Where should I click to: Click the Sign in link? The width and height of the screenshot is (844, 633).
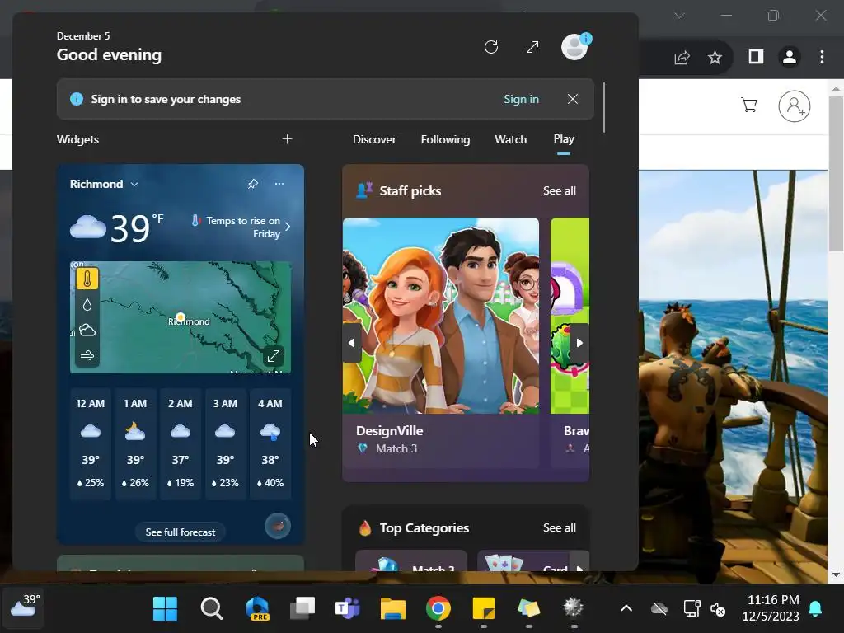521,99
